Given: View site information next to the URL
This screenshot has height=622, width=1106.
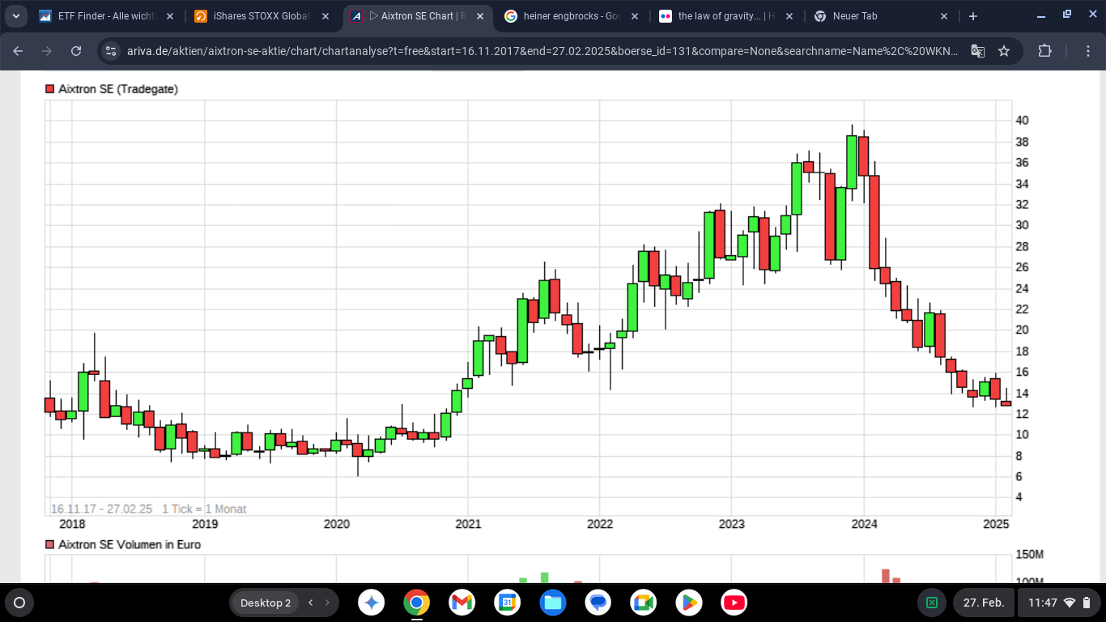Looking at the screenshot, I should [x=112, y=51].
